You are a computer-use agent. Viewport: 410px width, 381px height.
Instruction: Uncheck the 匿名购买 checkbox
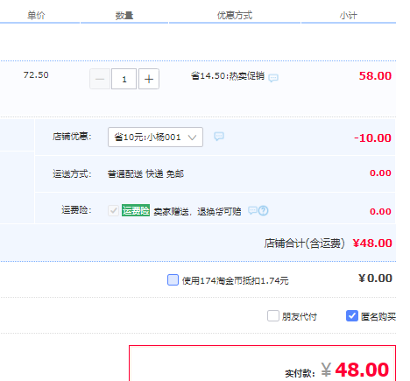pos(352,316)
